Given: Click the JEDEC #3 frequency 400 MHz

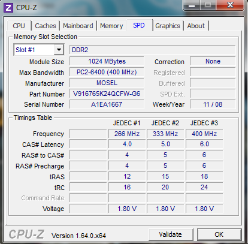Looking at the screenshot, I should click(204, 134).
